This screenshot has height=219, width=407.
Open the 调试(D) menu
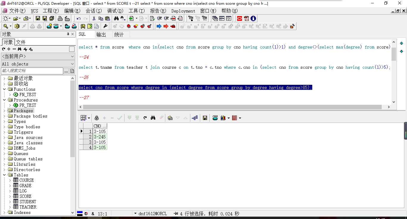pyautogui.click(x=115, y=11)
